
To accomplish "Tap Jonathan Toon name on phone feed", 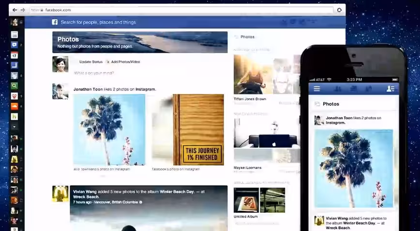I will point(339,118).
